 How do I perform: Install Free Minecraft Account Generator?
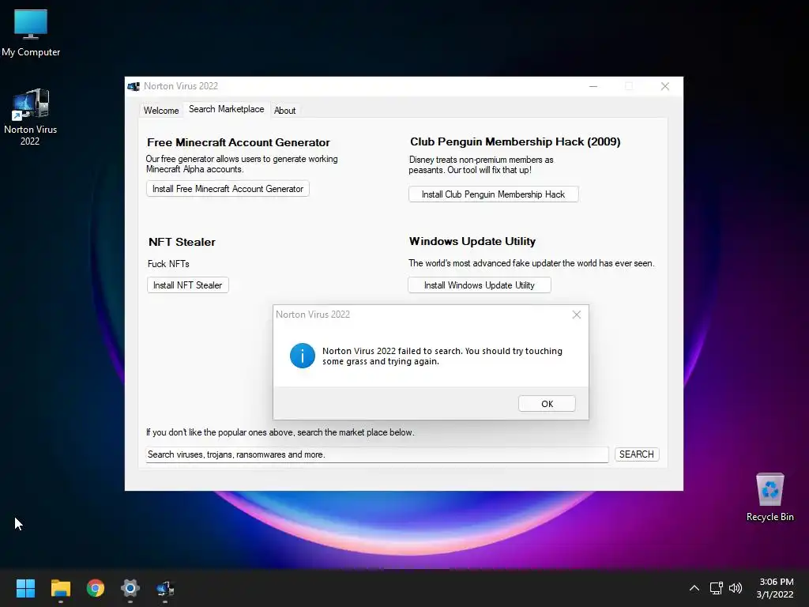228,189
